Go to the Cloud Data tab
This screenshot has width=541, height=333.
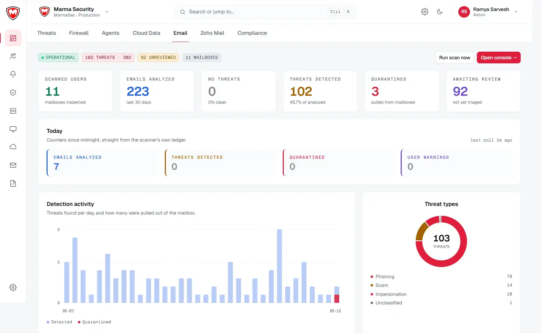[147, 33]
